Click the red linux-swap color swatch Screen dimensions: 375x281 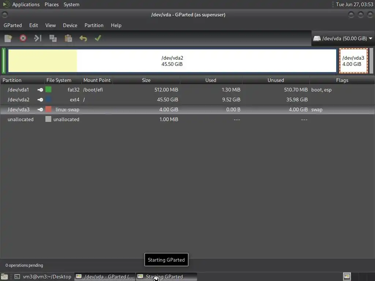48,109
